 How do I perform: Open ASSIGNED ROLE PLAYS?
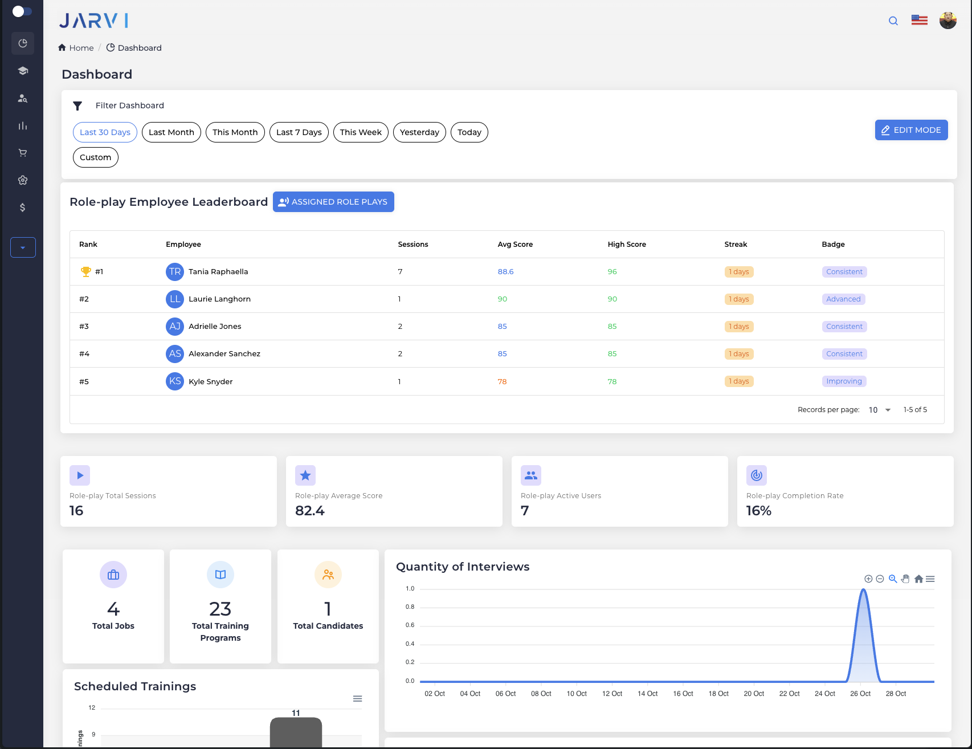pyautogui.click(x=333, y=201)
